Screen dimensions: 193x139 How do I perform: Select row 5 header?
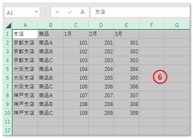[7, 69]
